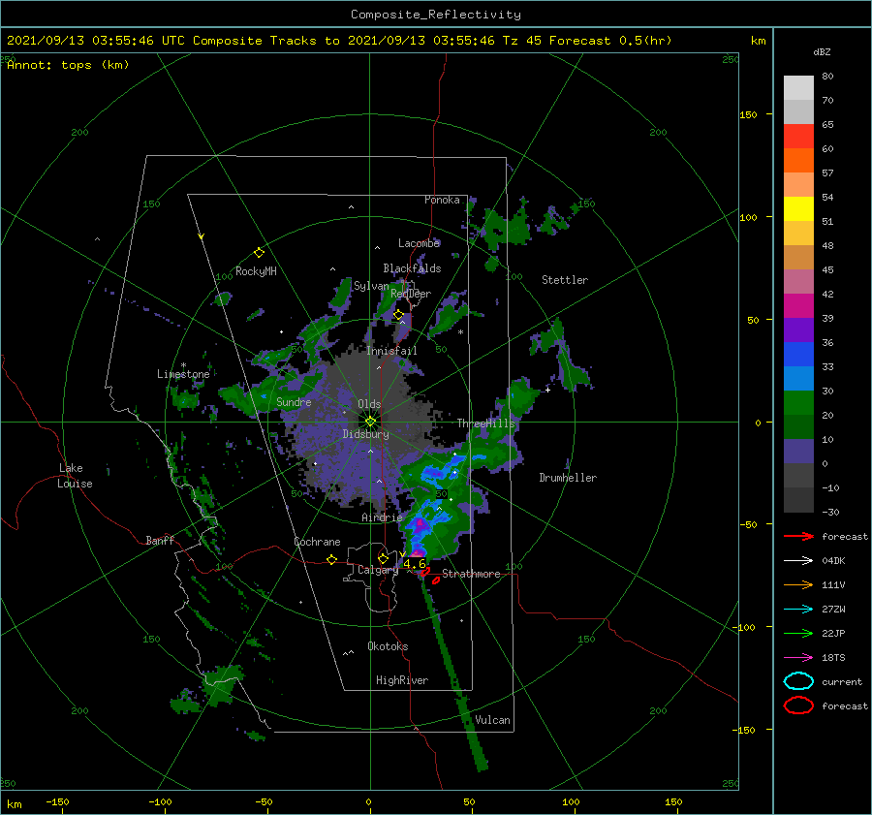Image resolution: width=872 pixels, height=815 pixels.
Task: Click the Annot: tops (km) annotation text
Action: 68,65
